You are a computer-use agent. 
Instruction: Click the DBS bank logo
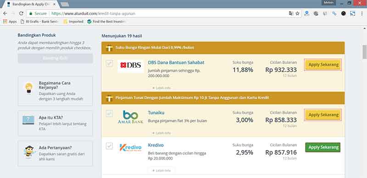pos(131,65)
